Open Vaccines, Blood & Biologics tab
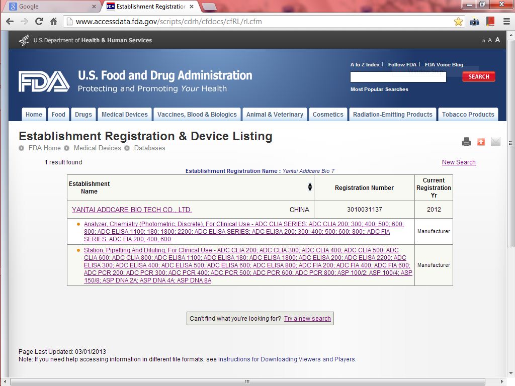 (197, 115)
